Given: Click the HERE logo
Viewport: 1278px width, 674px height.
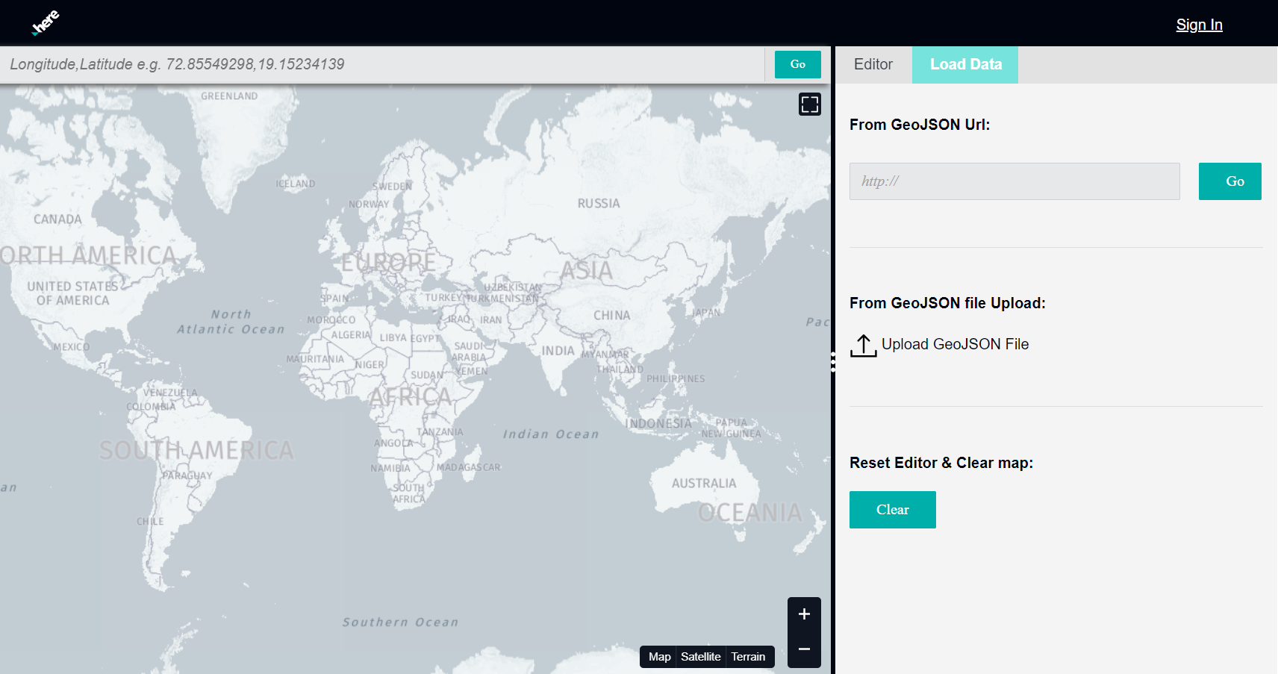Looking at the screenshot, I should (x=46, y=22).
